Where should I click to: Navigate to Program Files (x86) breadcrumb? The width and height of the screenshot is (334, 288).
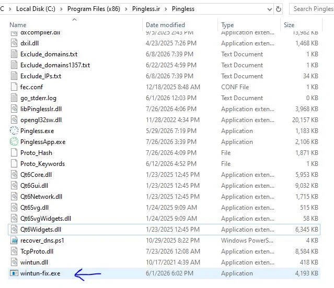tap(94, 9)
